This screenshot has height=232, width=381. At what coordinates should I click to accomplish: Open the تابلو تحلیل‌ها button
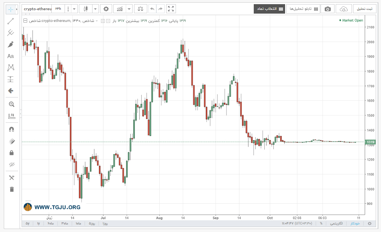303,9
